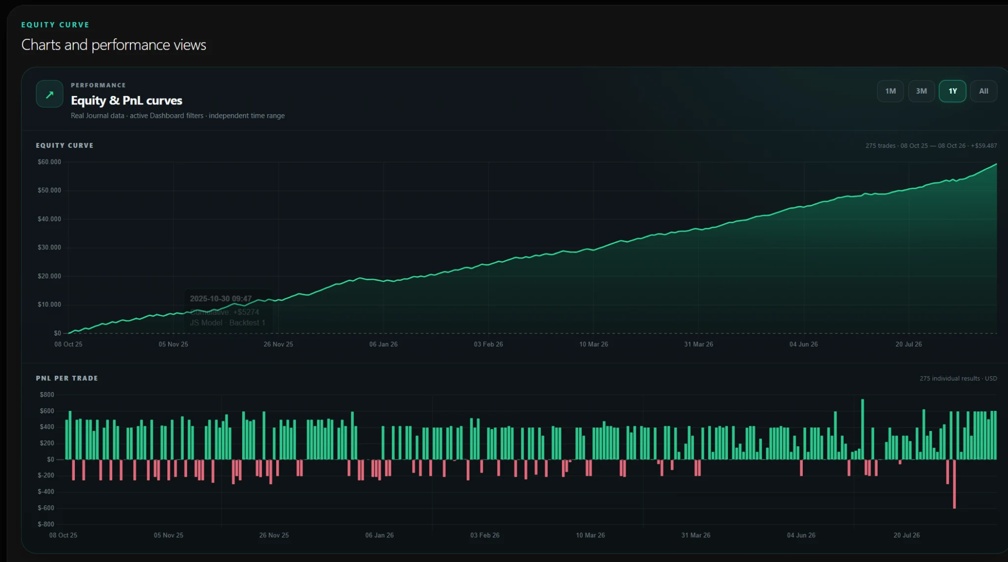Click the 'Real Journal data' subtitle text
Image resolution: width=1008 pixels, height=562 pixels.
(97, 116)
